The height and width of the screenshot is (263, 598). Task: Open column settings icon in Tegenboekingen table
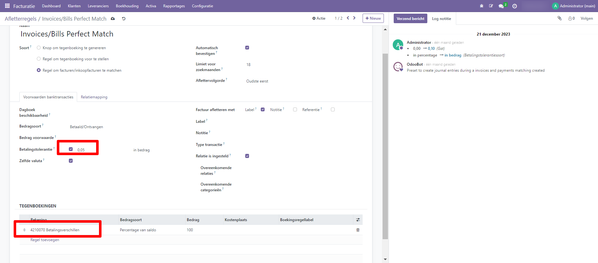(358, 220)
